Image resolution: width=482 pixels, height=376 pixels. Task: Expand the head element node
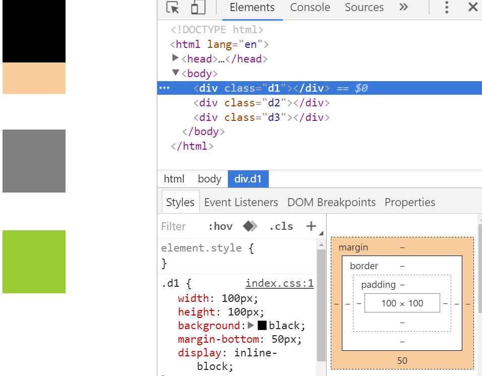coord(175,58)
